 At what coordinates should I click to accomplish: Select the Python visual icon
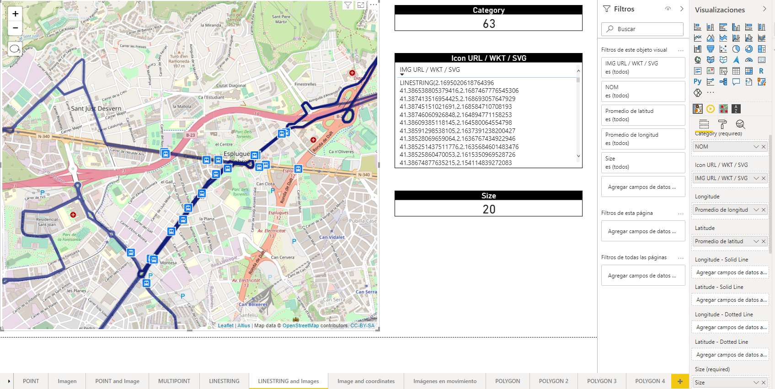pos(697,82)
